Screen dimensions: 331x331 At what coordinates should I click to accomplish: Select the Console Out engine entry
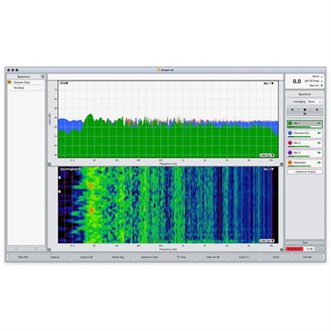point(305,133)
